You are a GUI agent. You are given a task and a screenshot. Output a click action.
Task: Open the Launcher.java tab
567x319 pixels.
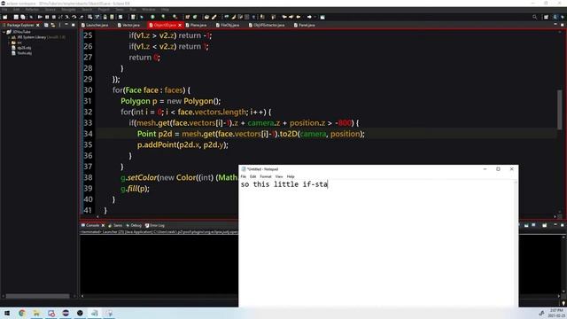tap(95, 25)
